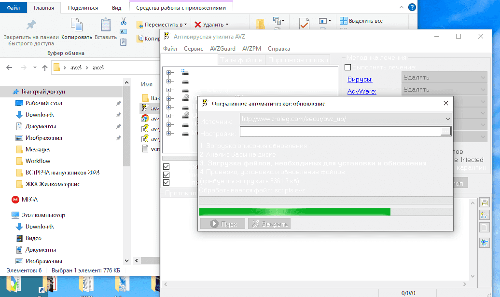
Task: Click the Explorer help question mark icon
Action: pos(412,7)
